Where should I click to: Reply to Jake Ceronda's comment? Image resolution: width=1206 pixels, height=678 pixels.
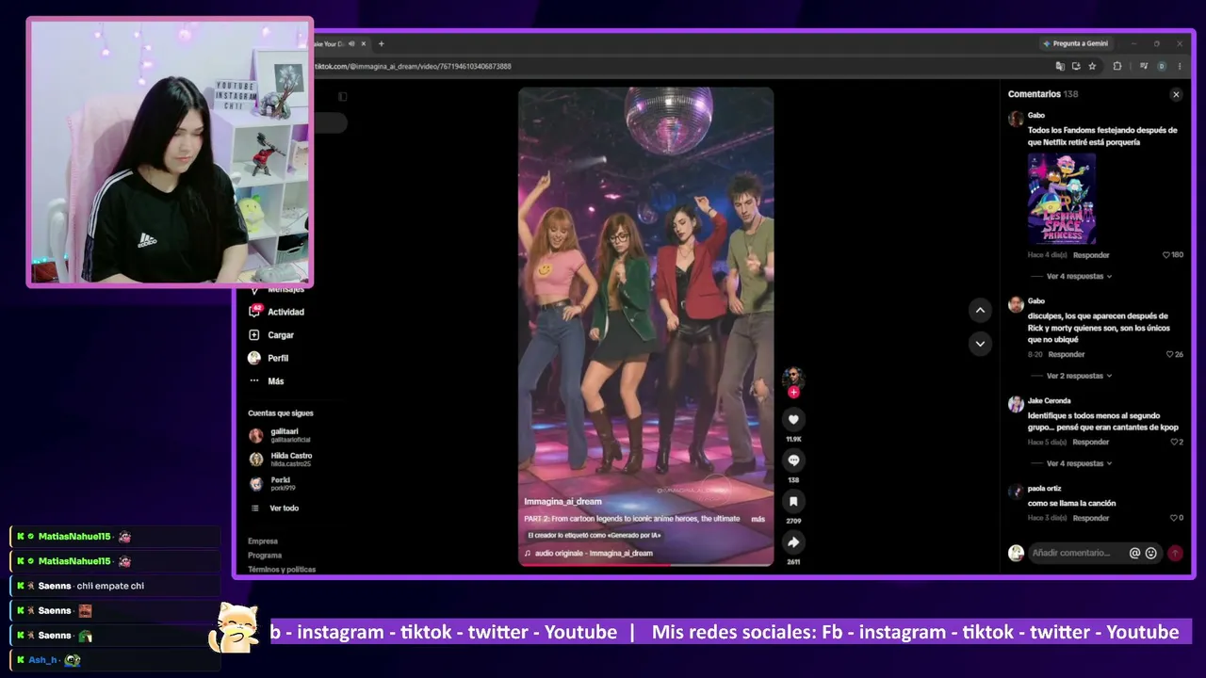pyautogui.click(x=1090, y=442)
